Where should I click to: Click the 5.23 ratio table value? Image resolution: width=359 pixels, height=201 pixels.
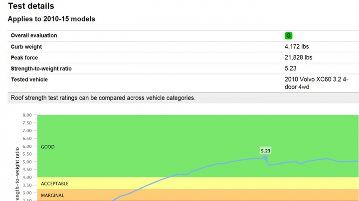pyautogui.click(x=291, y=68)
